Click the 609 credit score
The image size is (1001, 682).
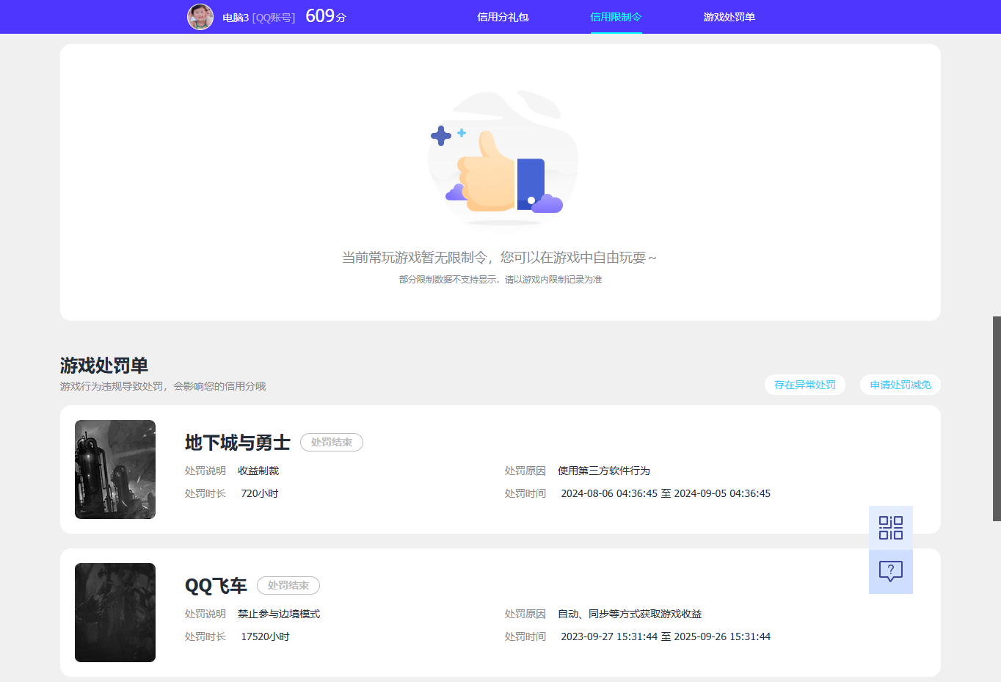320,16
